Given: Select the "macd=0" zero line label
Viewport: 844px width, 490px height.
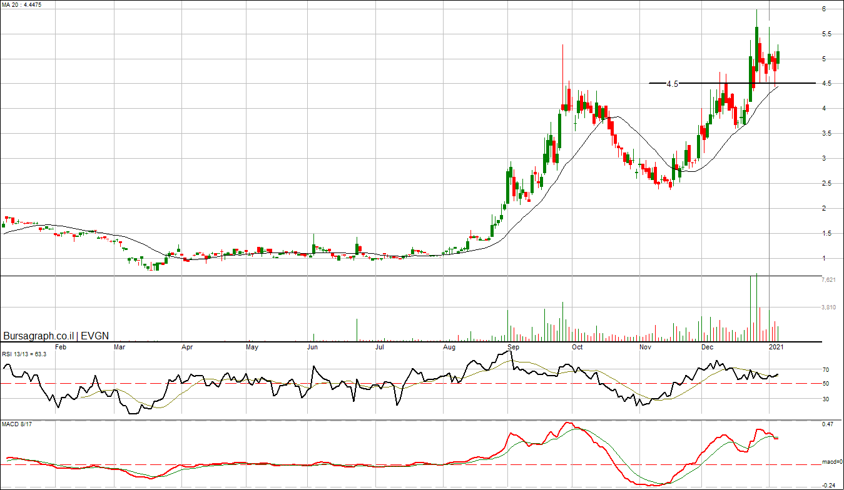Looking at the screenshot, I should 831,462.
